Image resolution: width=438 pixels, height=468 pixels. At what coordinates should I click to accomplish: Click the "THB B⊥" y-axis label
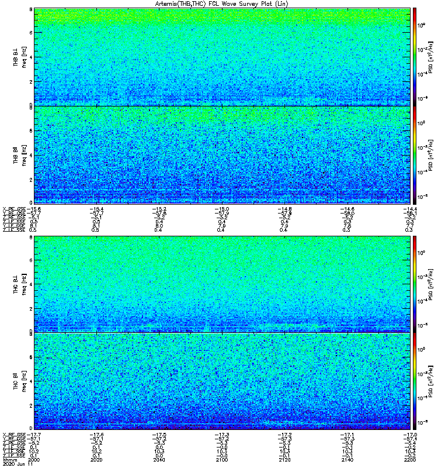(16, 56)
